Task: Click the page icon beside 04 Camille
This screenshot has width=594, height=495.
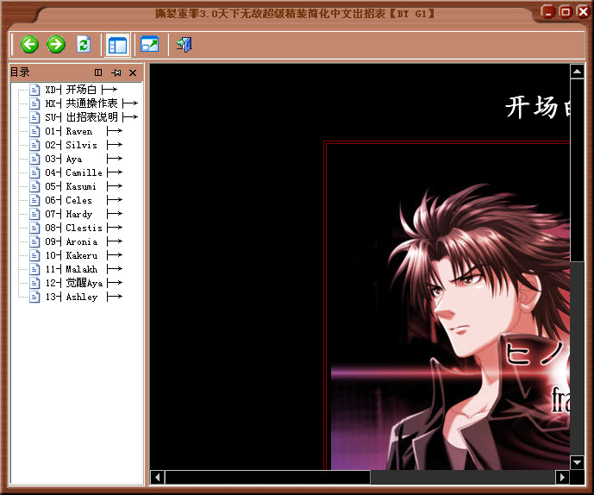Action: pos(34,172)
